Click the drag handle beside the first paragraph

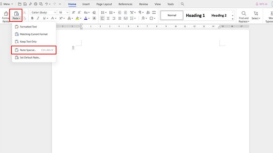(73, 48)
